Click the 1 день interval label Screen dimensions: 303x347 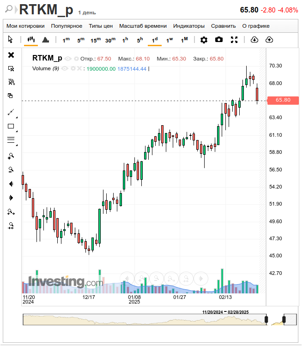click(87, 12)
